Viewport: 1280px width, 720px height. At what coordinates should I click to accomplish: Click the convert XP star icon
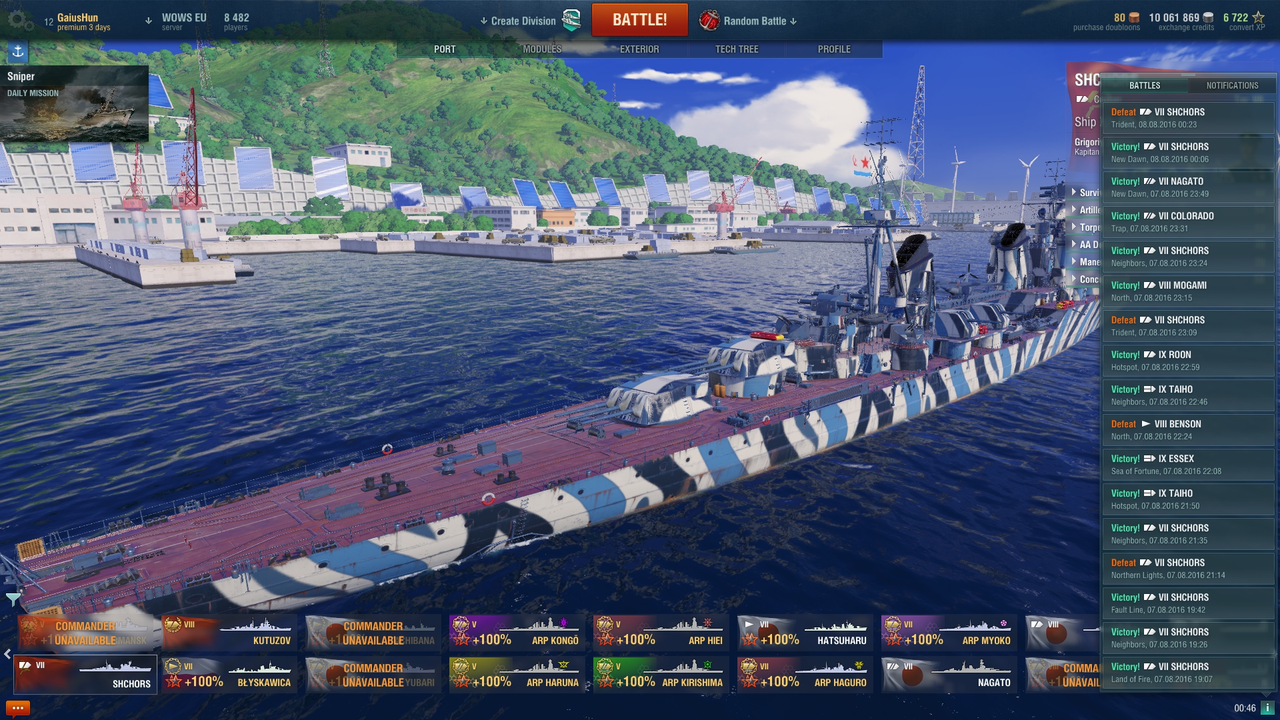[1259, 17]
